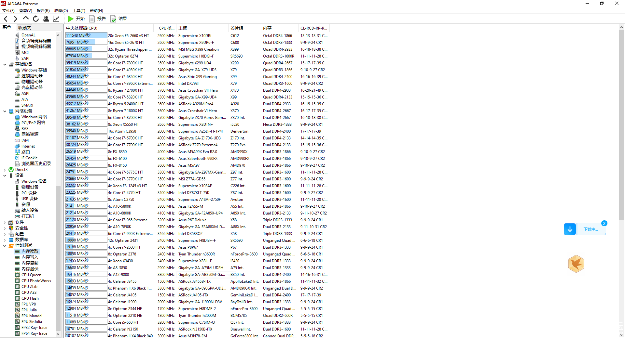Select PCI/PnP 网络 in the tree

[33, 123]
